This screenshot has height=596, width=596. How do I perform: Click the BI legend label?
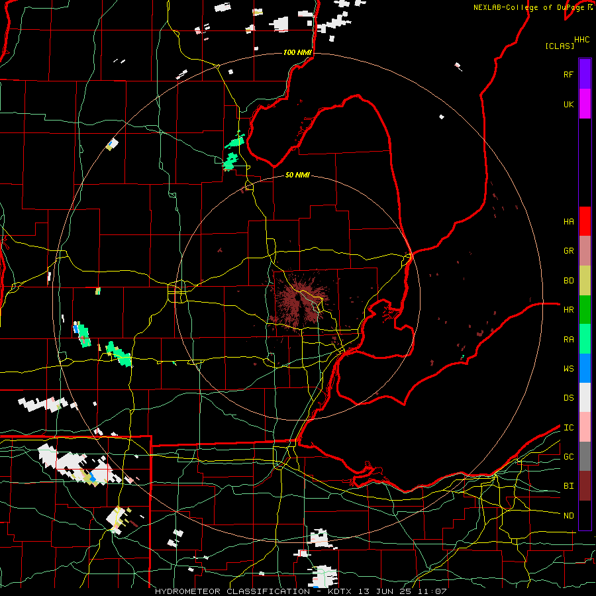568,486
